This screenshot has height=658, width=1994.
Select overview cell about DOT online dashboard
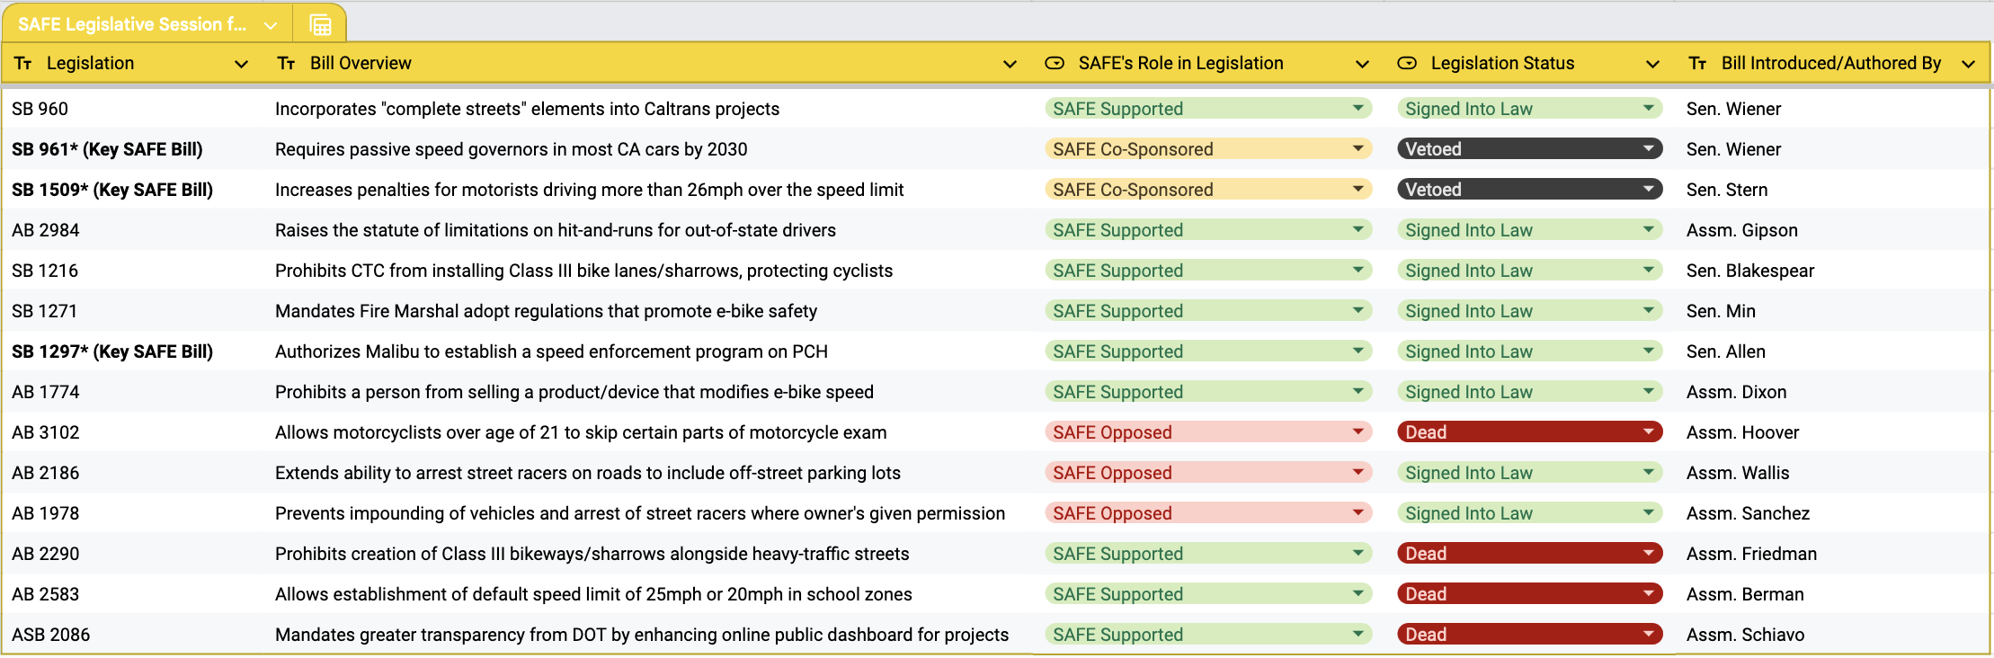pyautogui.click(x=647, y=635)
